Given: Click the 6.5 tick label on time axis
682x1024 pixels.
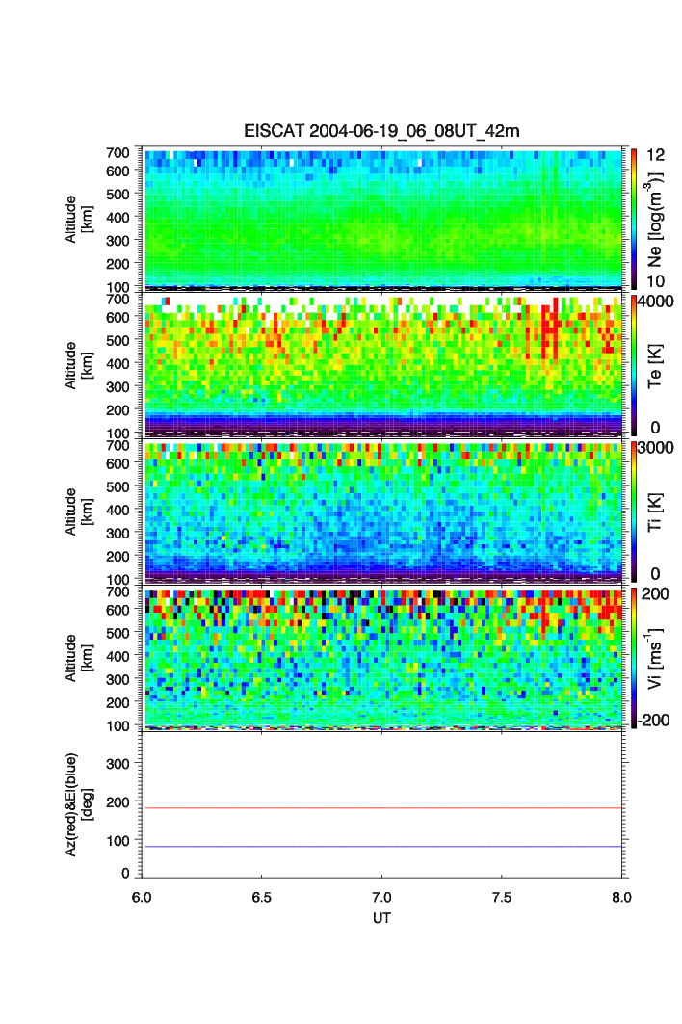Looking at the screenshot, I should pyautogui.click(x=262, y=896).
